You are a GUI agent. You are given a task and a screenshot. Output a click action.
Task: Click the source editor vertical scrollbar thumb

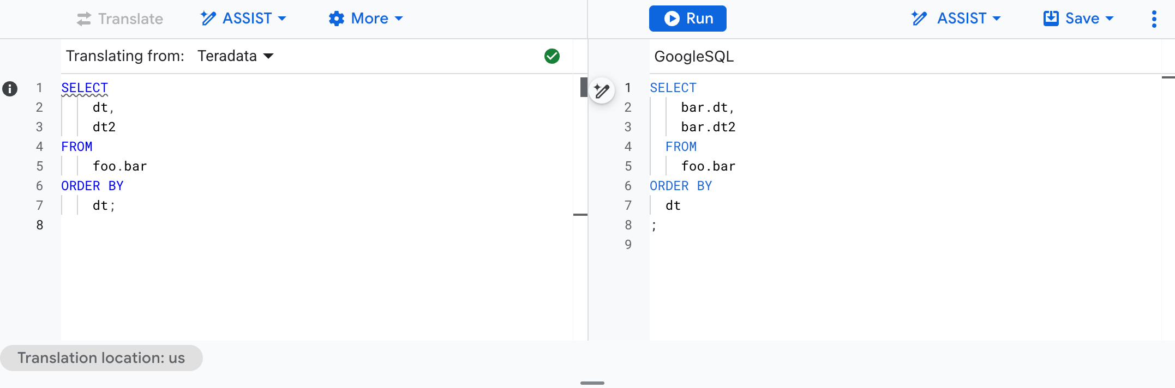pyautogui.click(x=583, y=87)
